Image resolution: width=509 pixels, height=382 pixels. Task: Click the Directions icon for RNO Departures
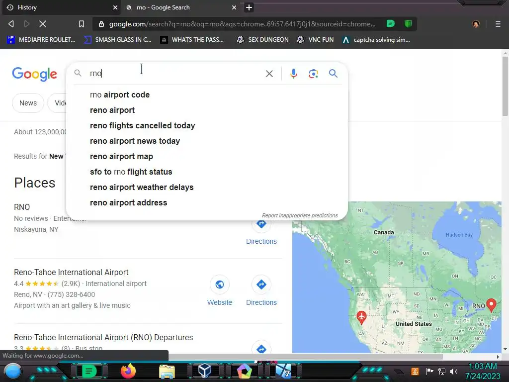pos(261,349)
